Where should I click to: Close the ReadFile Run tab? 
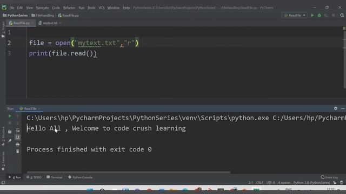tap(39, 109)
